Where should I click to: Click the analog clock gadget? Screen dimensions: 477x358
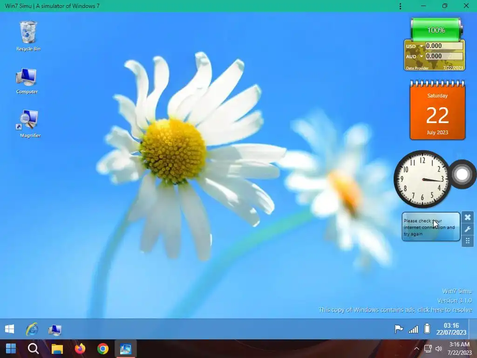(422, 179)
